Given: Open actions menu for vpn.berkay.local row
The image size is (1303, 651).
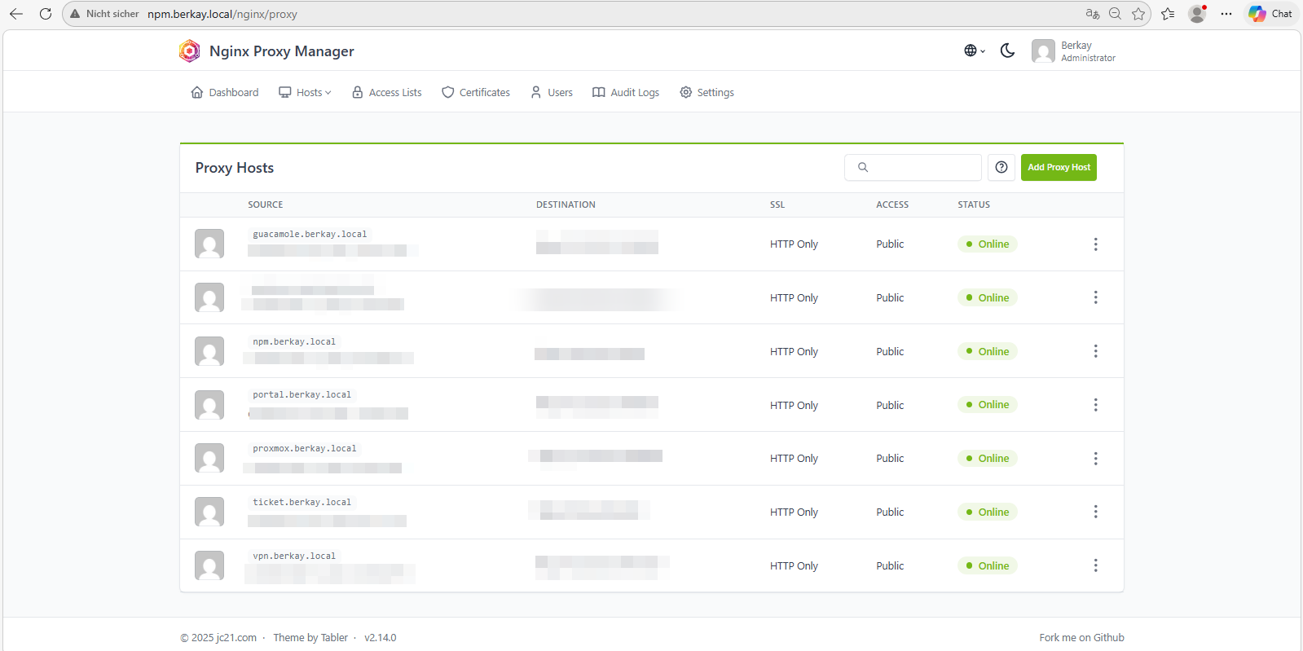Looking at the screenshot, I should pyautogui.click(x=1095, y=565).
